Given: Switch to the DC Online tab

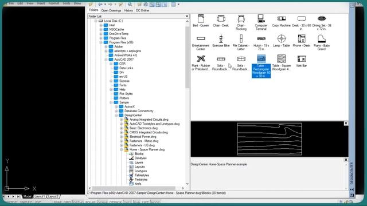Looking at the screenshot, I should pos(143,10).
